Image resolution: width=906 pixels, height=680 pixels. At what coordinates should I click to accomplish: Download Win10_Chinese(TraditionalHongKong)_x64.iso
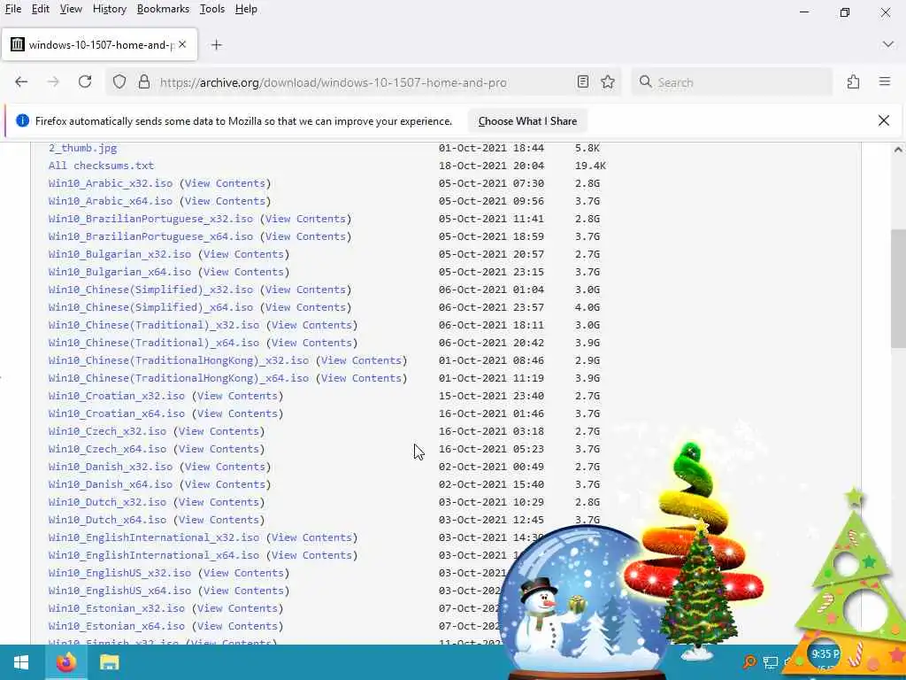click(x=179, y=378)
